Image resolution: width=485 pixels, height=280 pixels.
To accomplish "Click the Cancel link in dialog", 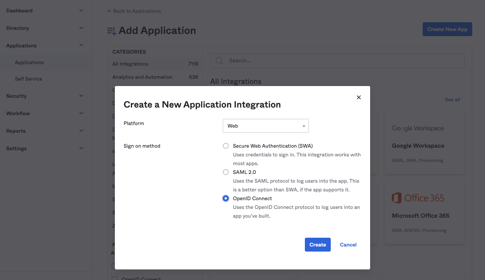I will pyautogui.click(x=348, y=245).
